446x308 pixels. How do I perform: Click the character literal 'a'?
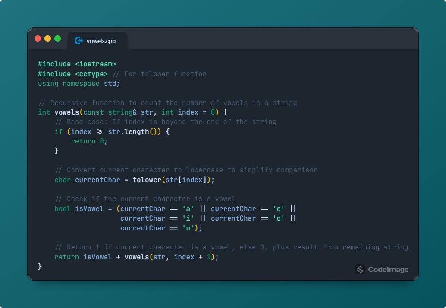pos(188,209)
